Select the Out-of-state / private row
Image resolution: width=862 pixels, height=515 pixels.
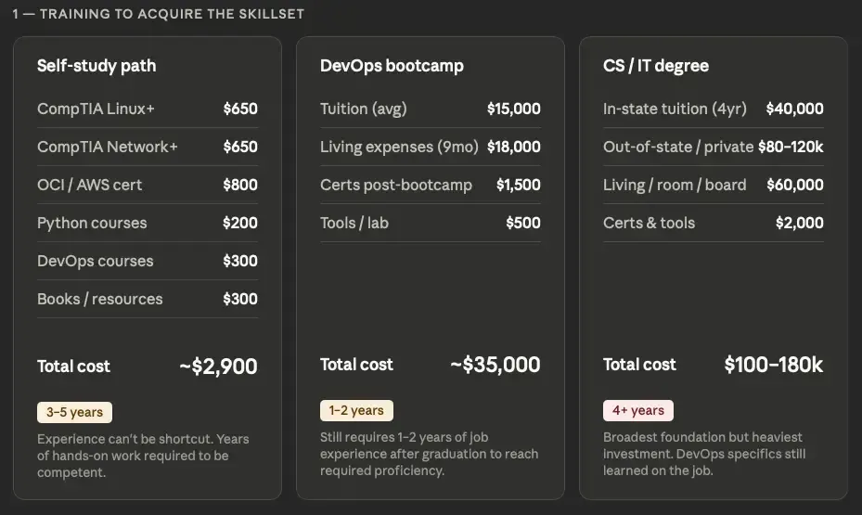click(713, 148)
